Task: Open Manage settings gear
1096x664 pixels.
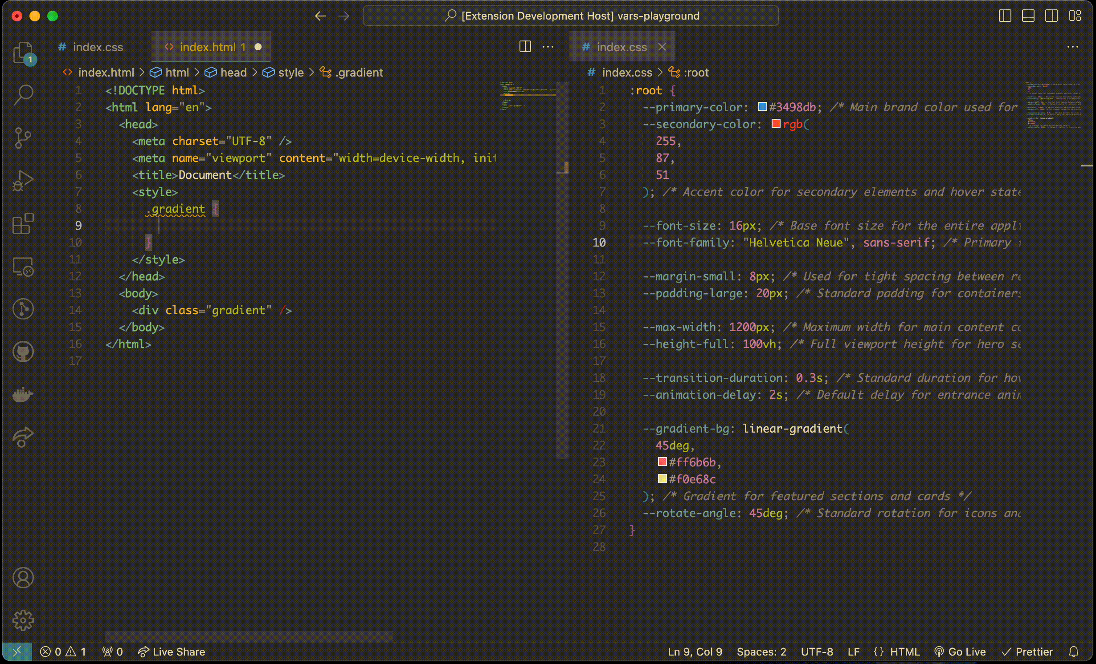Action: [x=23, y=620]
